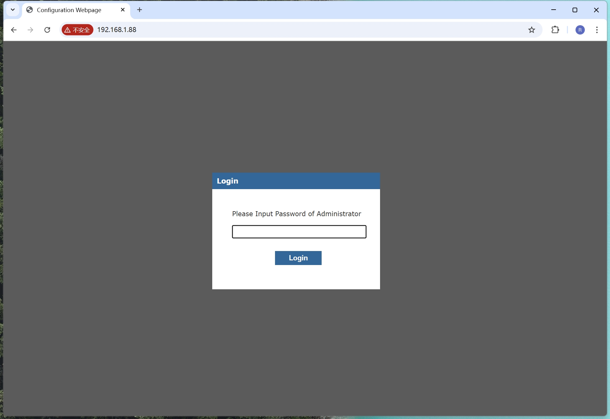Click the forward navigation arrow
This screenshot has width=610, height=419.
click(30, 30)
